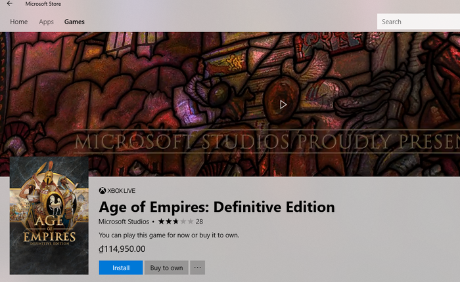
Task: Go back with the back arrow
Action: [9, 4]
